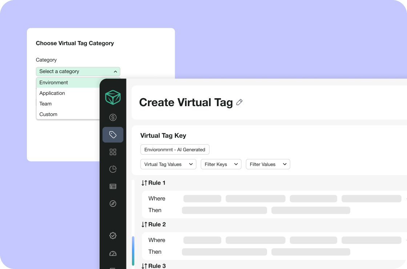This screenshot has width=407, height=269.
Task: Open the compass explore icon
Action: pos(113,204)
